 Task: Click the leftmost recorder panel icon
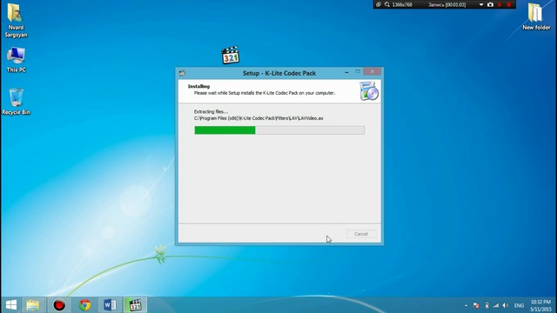point(379,4)
